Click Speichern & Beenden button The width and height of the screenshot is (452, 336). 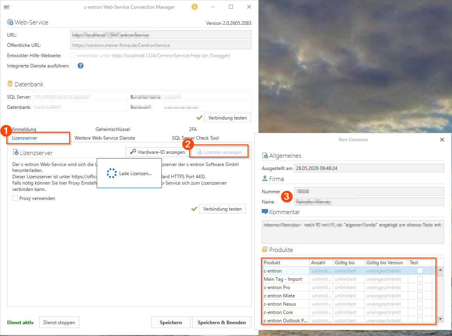point(222,322)
